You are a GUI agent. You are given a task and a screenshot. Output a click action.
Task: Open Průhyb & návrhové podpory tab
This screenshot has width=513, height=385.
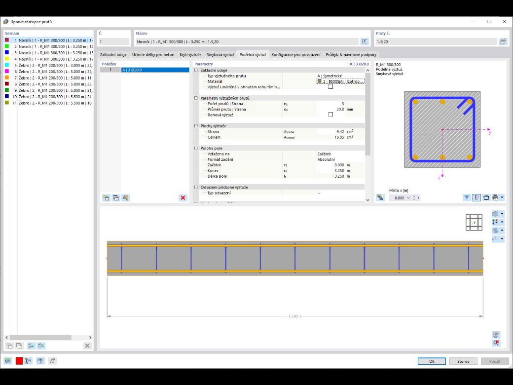coord(351,55)
